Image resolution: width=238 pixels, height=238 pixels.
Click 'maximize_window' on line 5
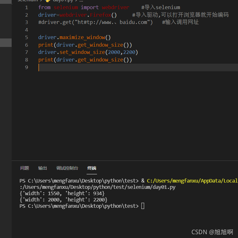82,38
